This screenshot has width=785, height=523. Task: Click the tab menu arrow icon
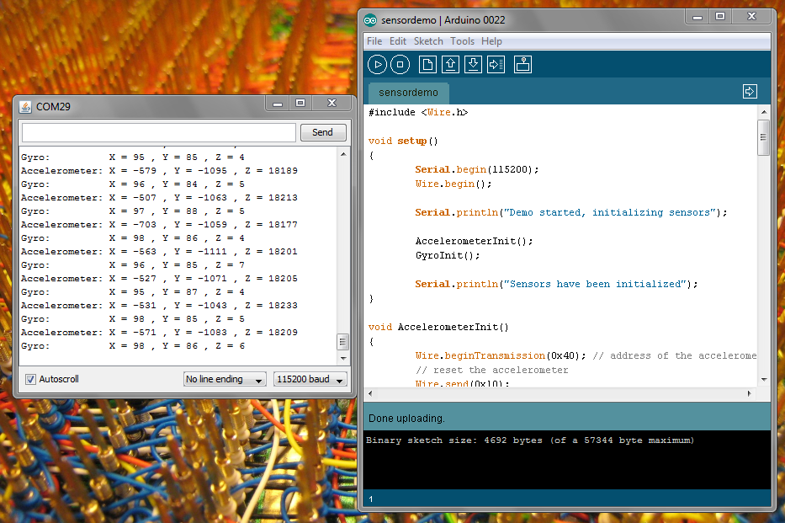750,91
